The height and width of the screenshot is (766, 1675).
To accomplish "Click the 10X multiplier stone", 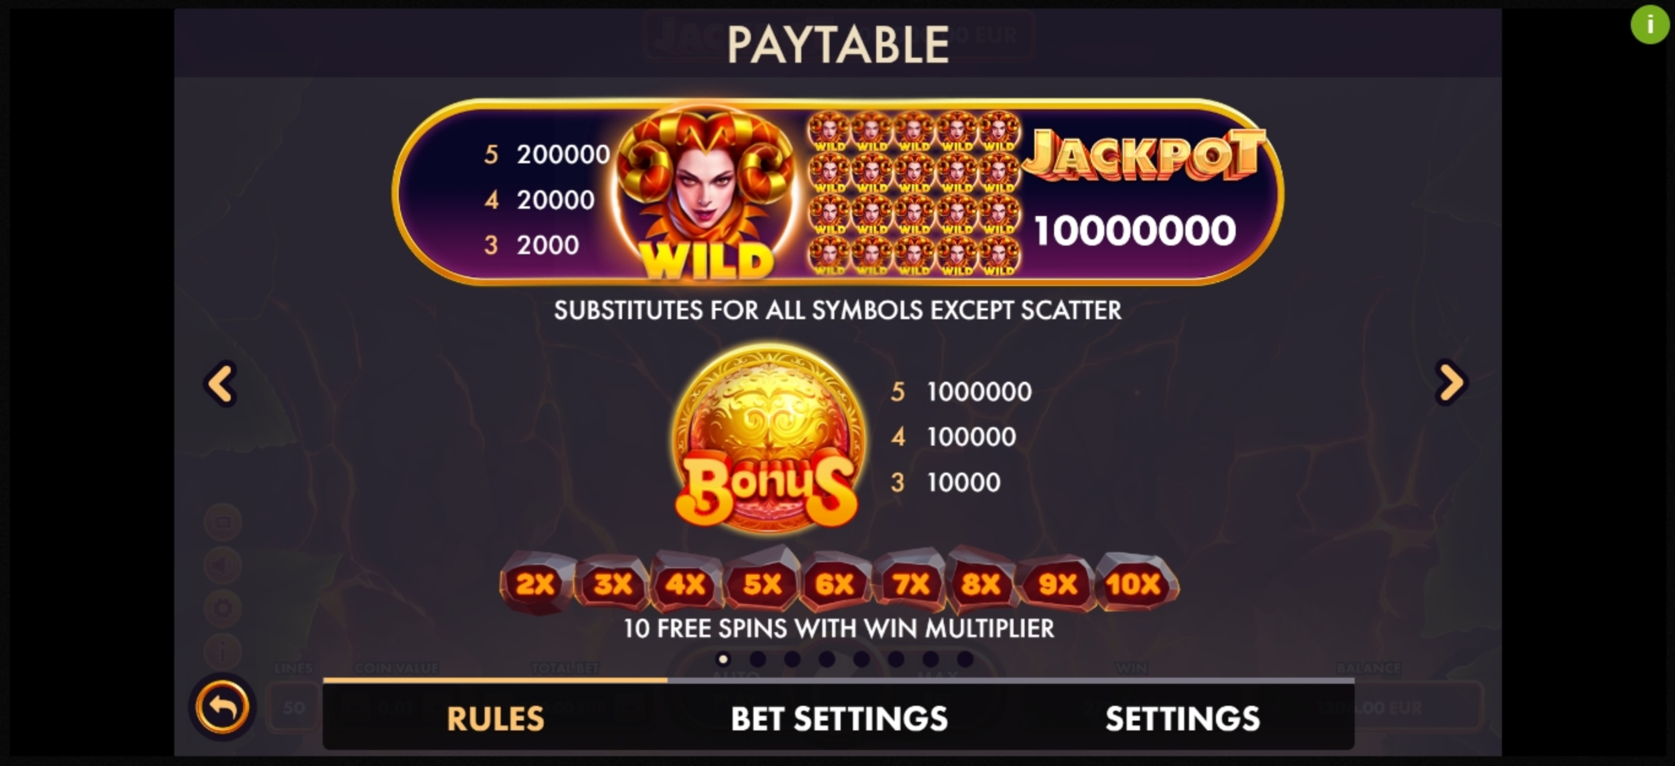I will coord(1135,583).
